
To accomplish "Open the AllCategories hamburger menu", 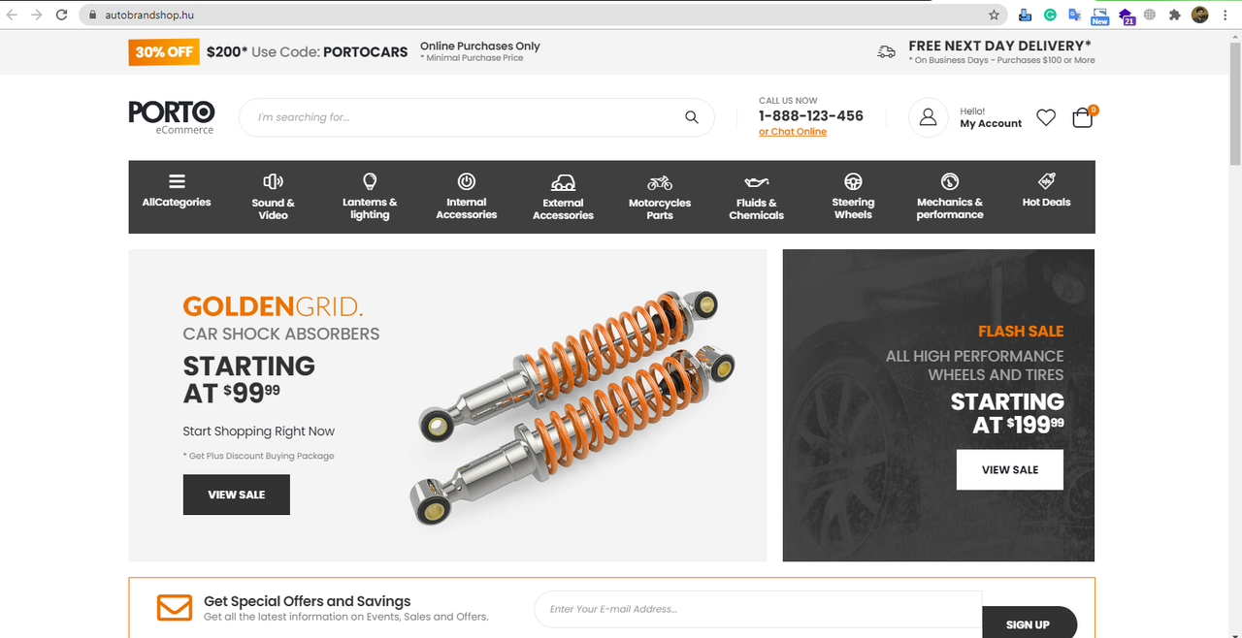I will pos(177,190).
